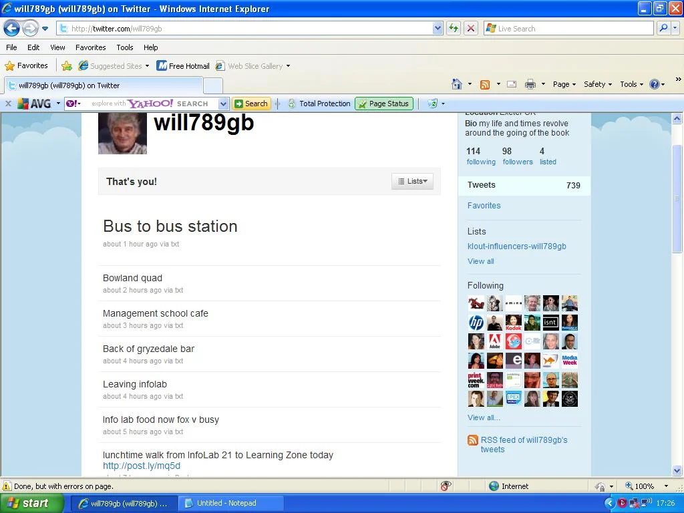Screen dimensions: 684x513
Task: Click the AVG toolbar Search button
Action: point(251,104)
